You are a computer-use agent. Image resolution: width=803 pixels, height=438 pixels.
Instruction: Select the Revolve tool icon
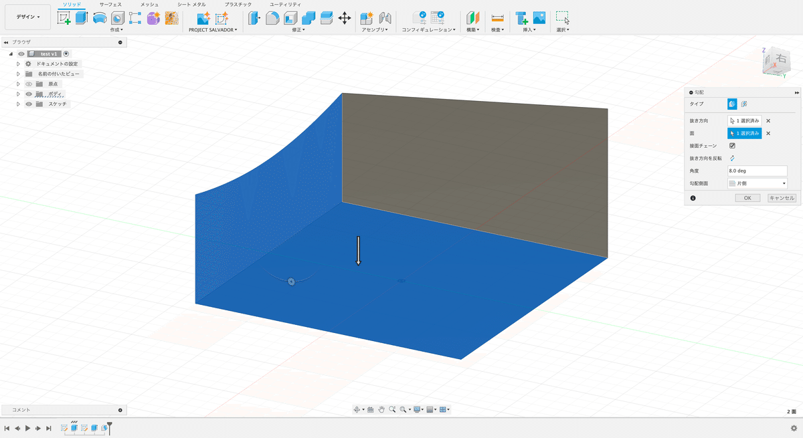99,18
